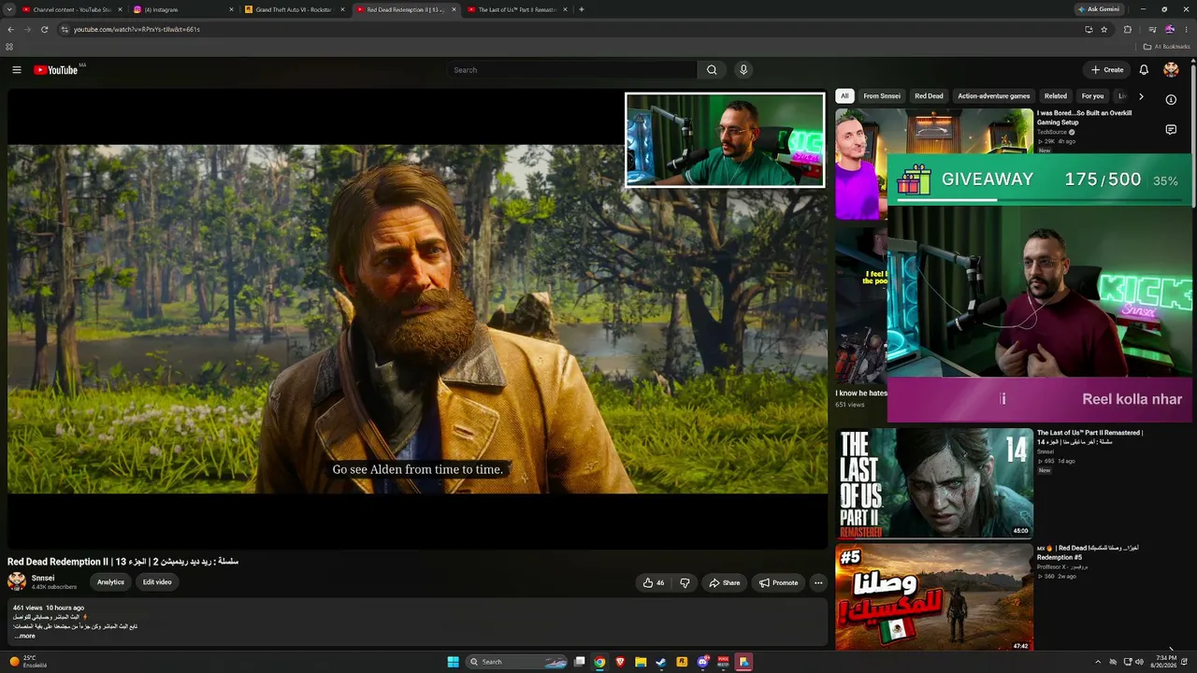Open the Red Dead Redemption #5 thumbnail
This screenshot has height=673, width=1197.
934,598
